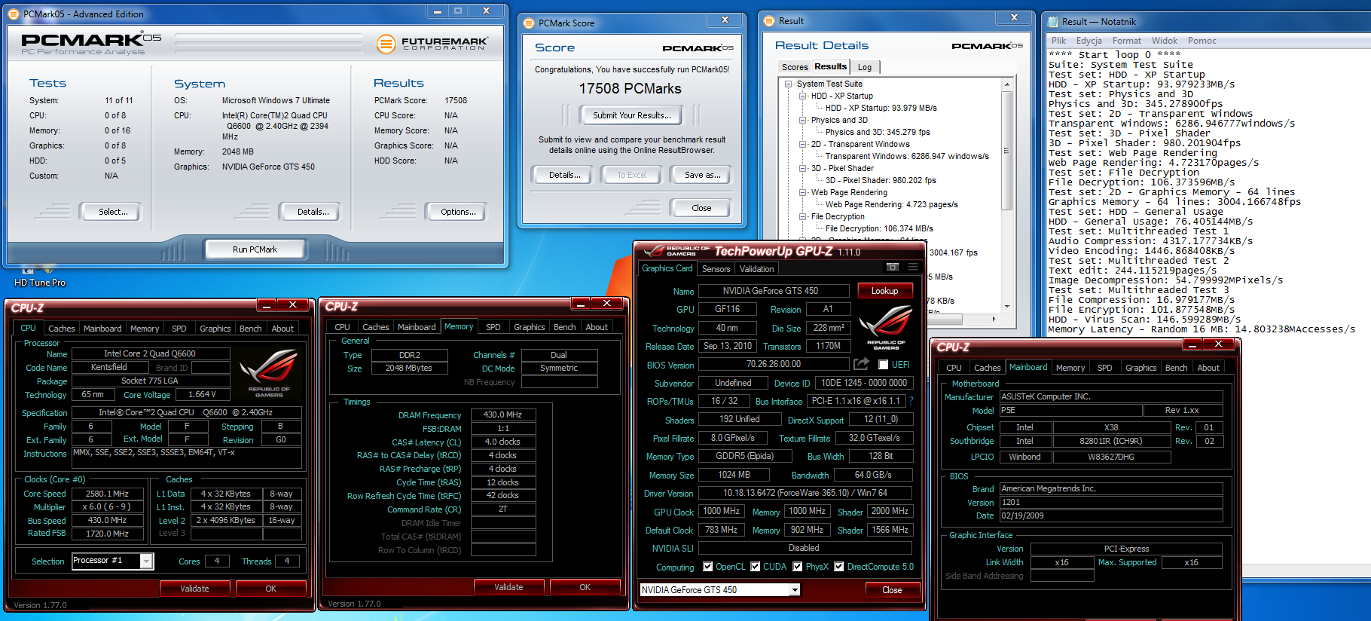1371x621 pixels.
Task: Open the Bench tab in CPU-Z Mainboard window
Action: (1176, 368)
